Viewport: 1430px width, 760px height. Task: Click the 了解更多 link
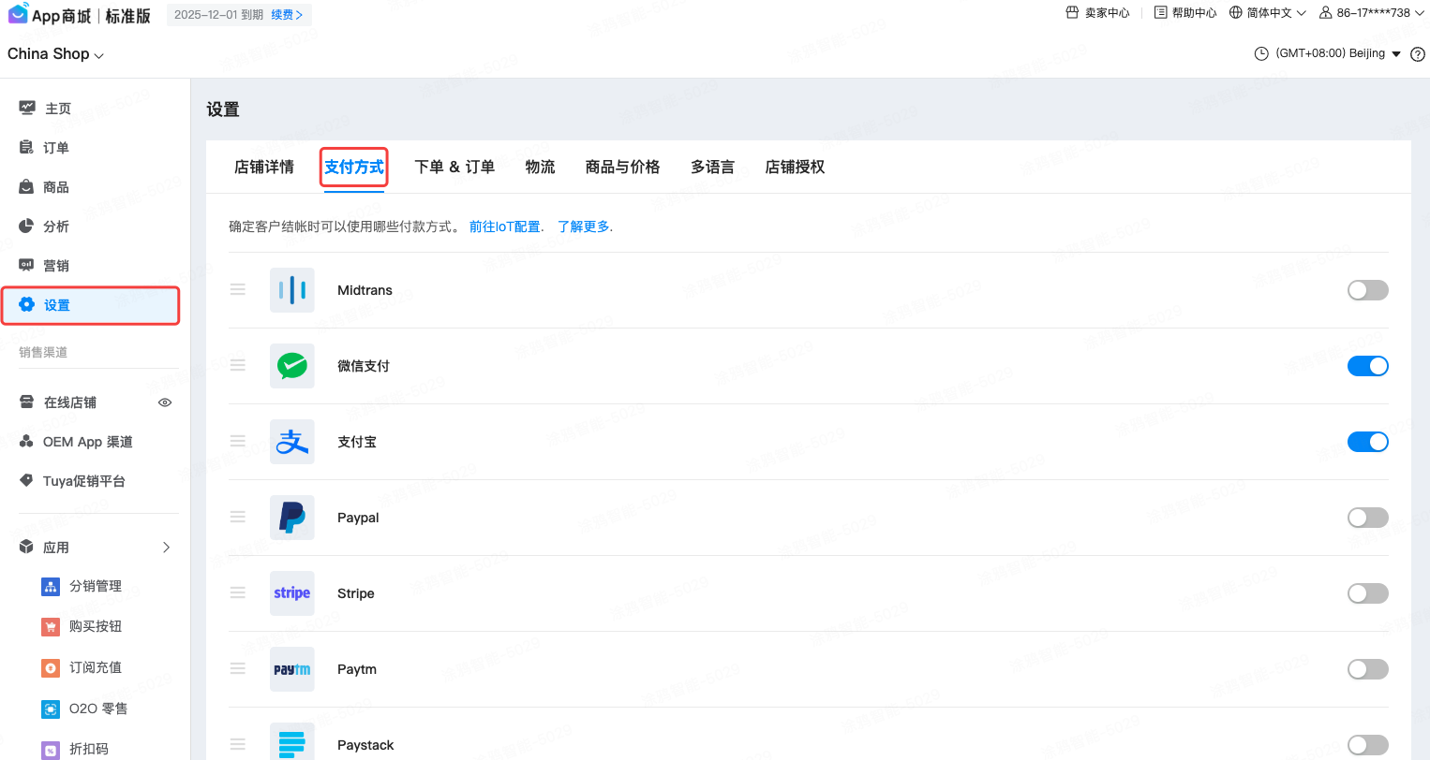tap(583, 227)
